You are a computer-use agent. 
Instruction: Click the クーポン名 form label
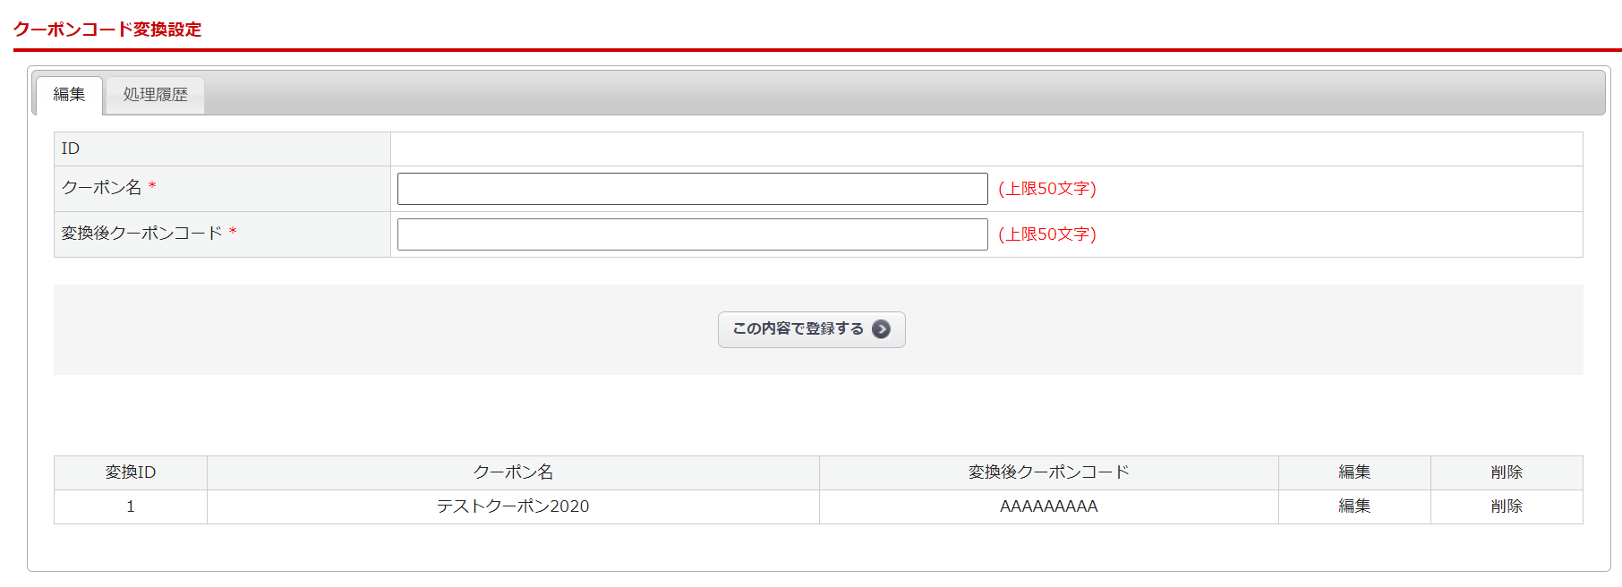coord(101,188)
